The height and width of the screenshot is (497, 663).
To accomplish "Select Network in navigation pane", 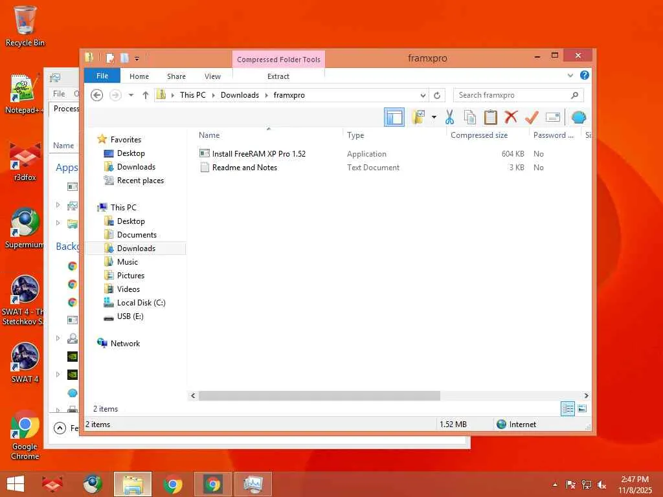I will coord(125,344).
